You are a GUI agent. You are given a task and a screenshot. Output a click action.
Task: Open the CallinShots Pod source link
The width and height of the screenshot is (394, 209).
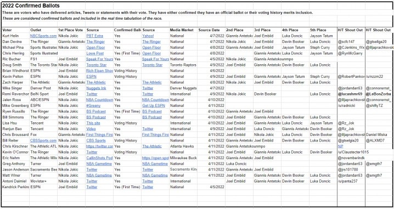point(99,158)
